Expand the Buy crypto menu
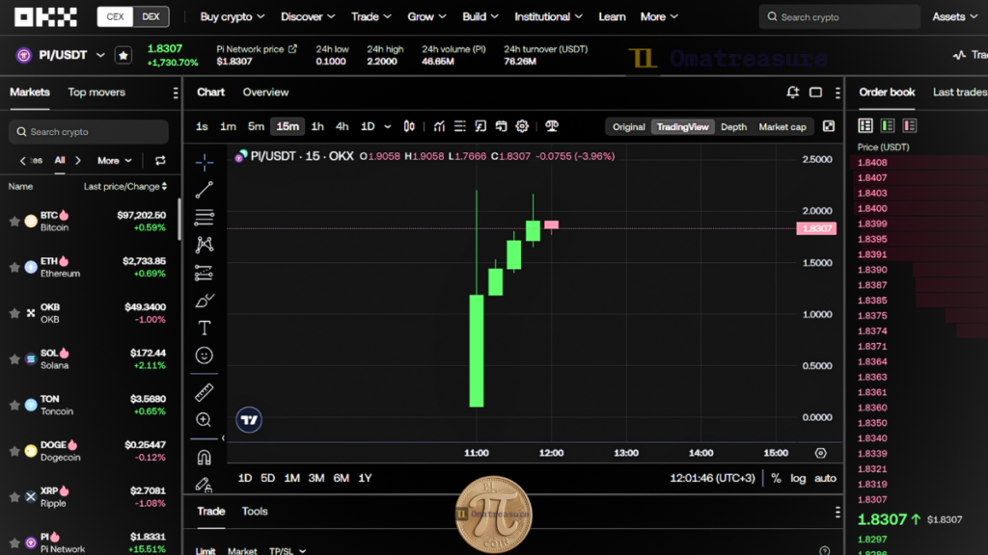Viewport: 988px width, 555px height. point(232,17)
